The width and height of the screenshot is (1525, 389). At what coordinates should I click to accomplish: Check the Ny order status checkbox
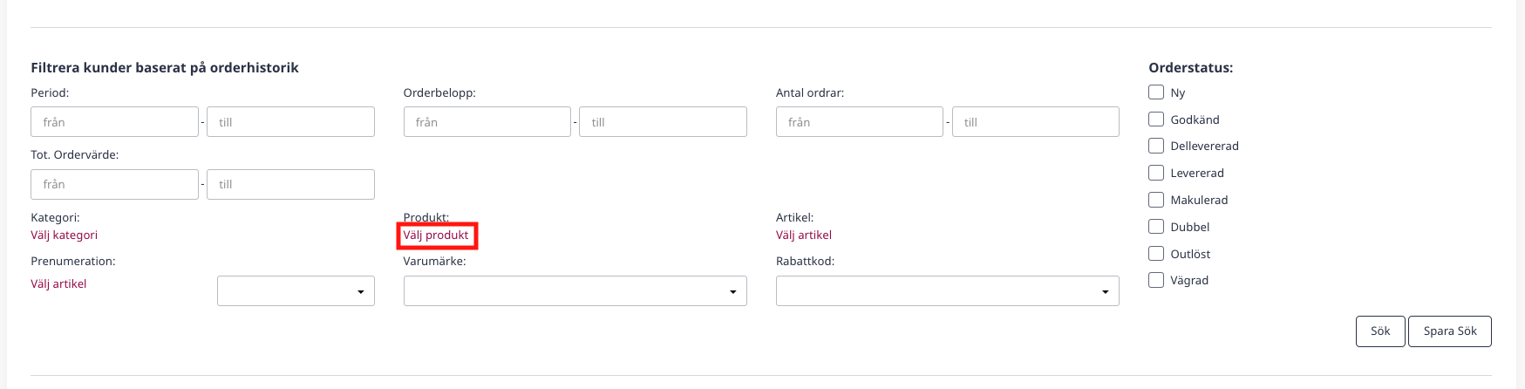(1156, 92)
